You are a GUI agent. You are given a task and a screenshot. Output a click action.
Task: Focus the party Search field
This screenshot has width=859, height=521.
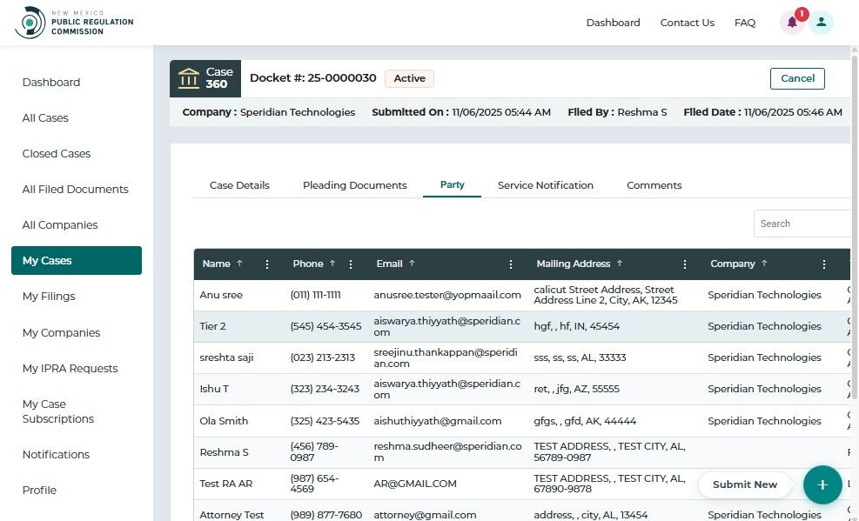[802, 224]
